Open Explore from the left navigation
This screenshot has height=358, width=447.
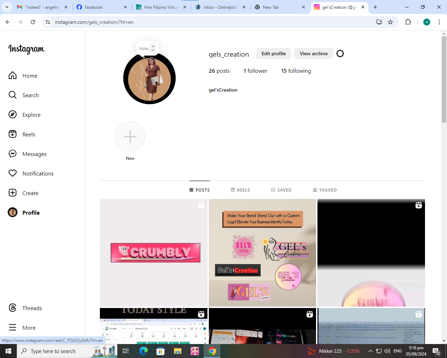click(31, 114)
